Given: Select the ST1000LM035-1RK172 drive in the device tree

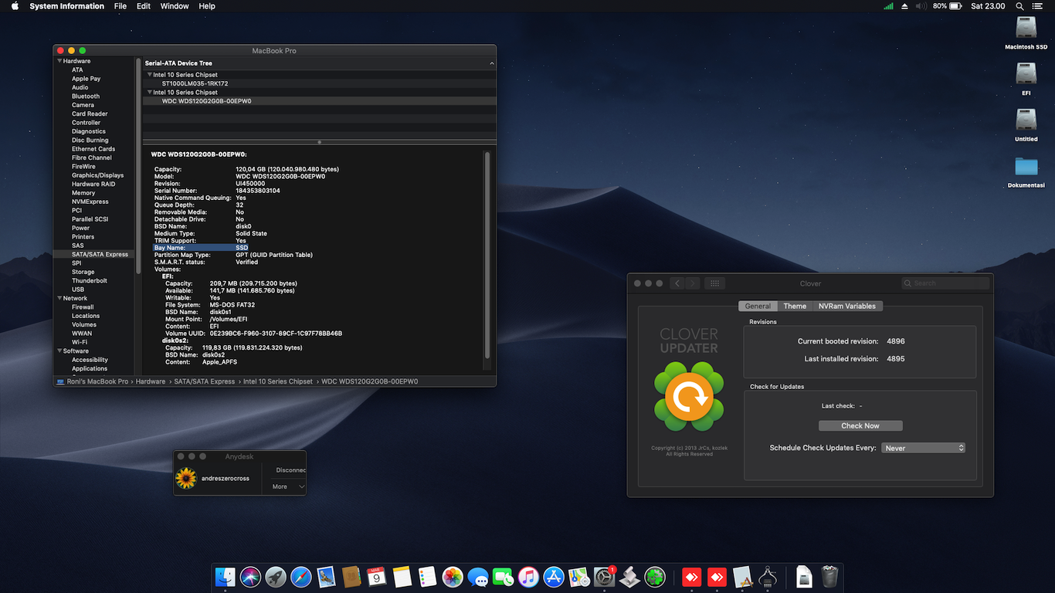Looking at the screenshot, I should 195,83.
